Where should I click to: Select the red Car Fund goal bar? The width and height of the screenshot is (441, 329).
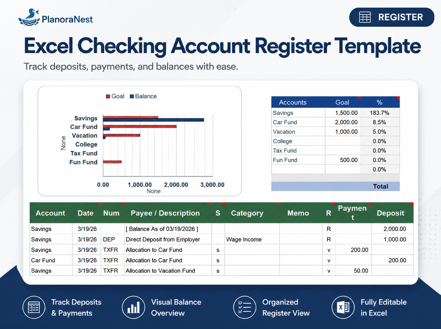pyautogui.click(x=140, y=126)
